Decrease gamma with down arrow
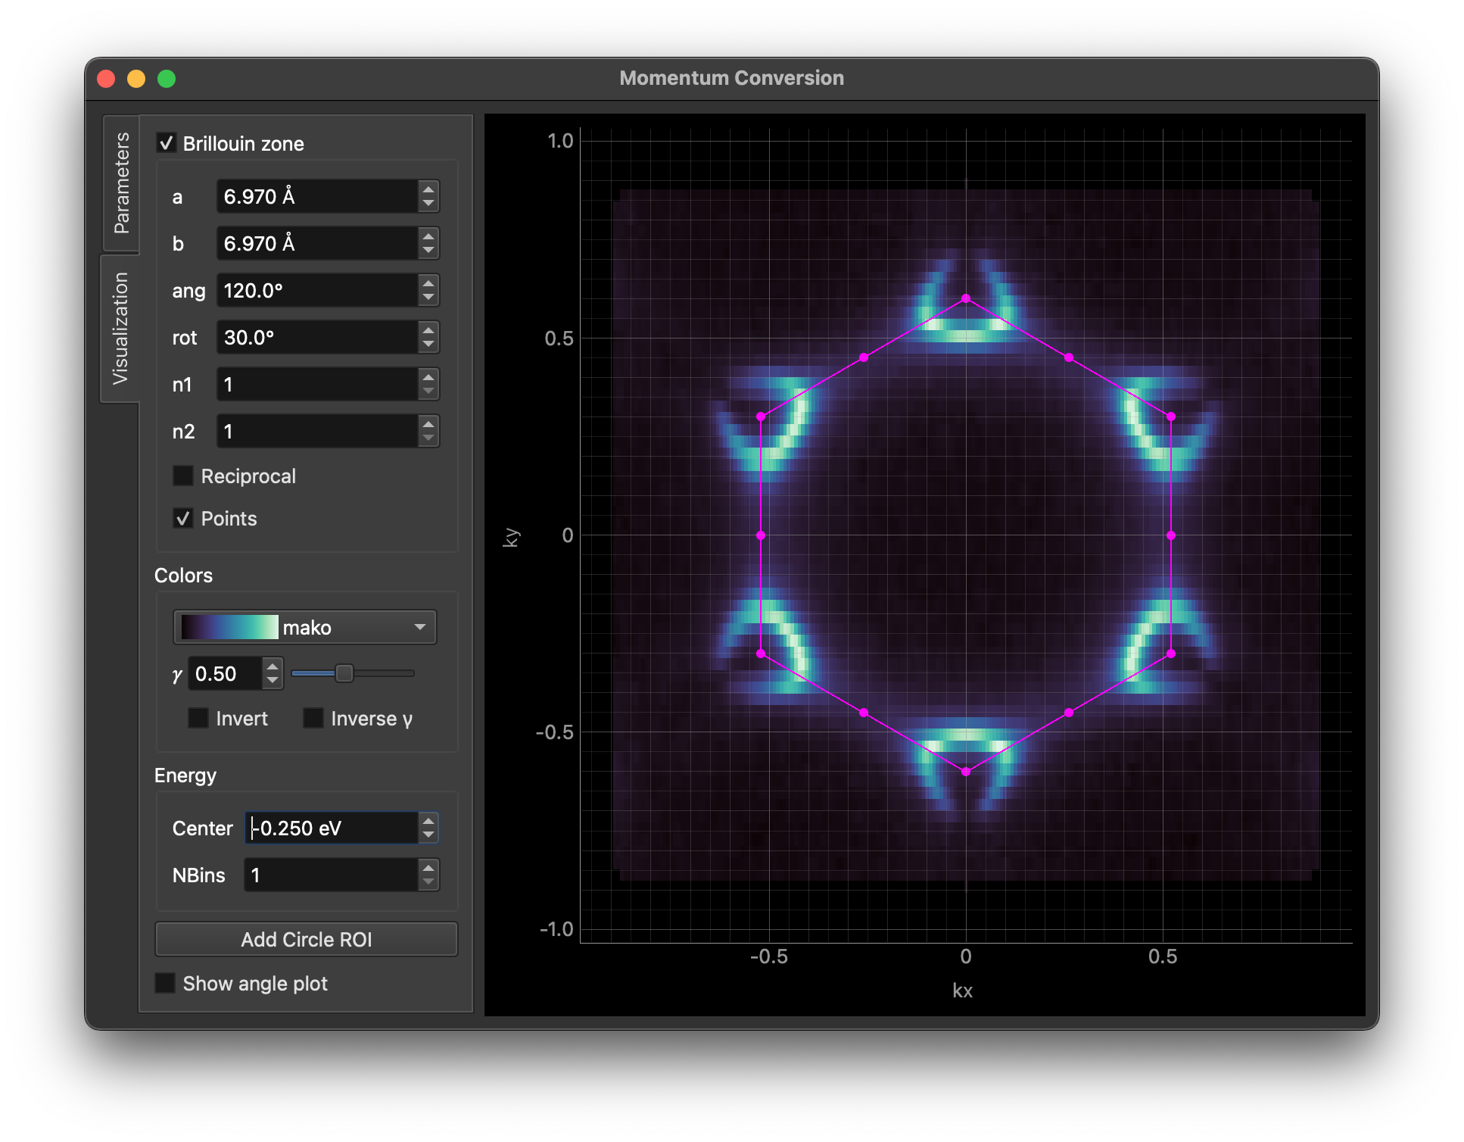The image size is (1464, 1142). pos(273,681)
